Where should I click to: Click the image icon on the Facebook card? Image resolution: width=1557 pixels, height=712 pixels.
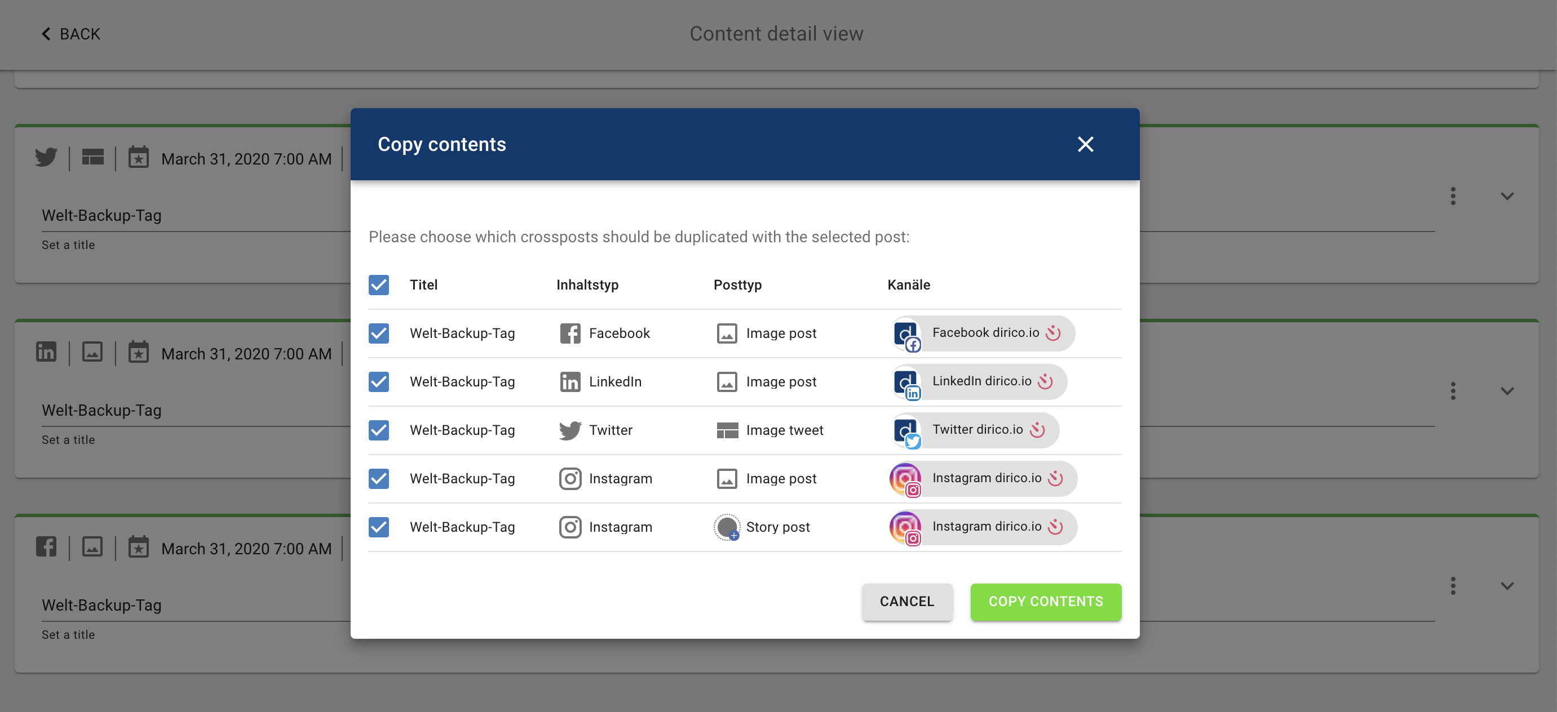tap(92, 546)
